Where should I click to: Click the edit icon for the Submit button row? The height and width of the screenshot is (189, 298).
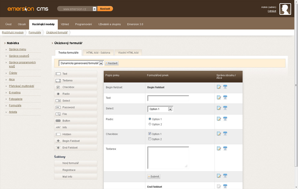219,176
